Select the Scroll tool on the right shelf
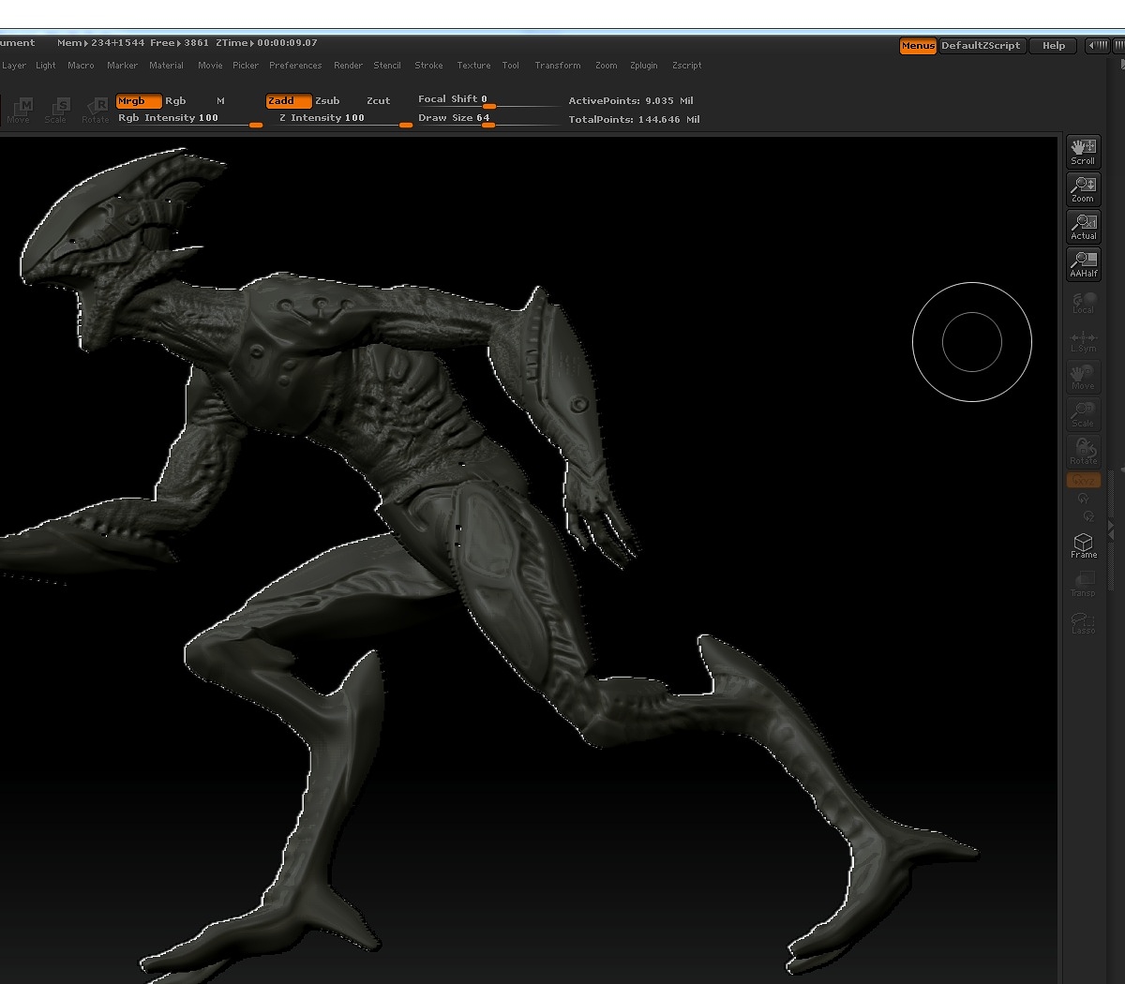 pos(1083,150)
